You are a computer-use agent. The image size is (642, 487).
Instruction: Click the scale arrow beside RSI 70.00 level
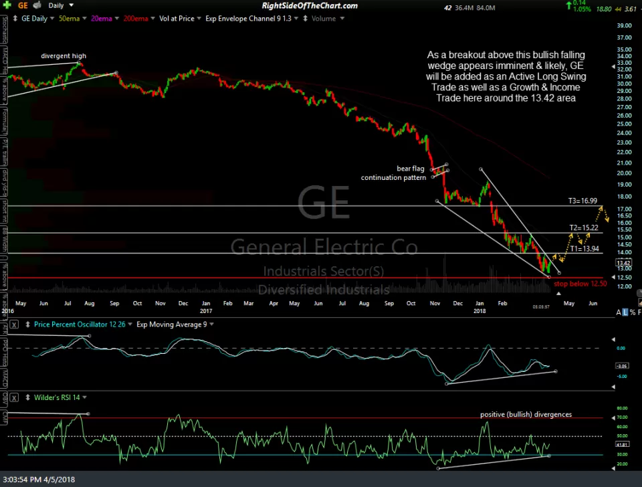613,418
